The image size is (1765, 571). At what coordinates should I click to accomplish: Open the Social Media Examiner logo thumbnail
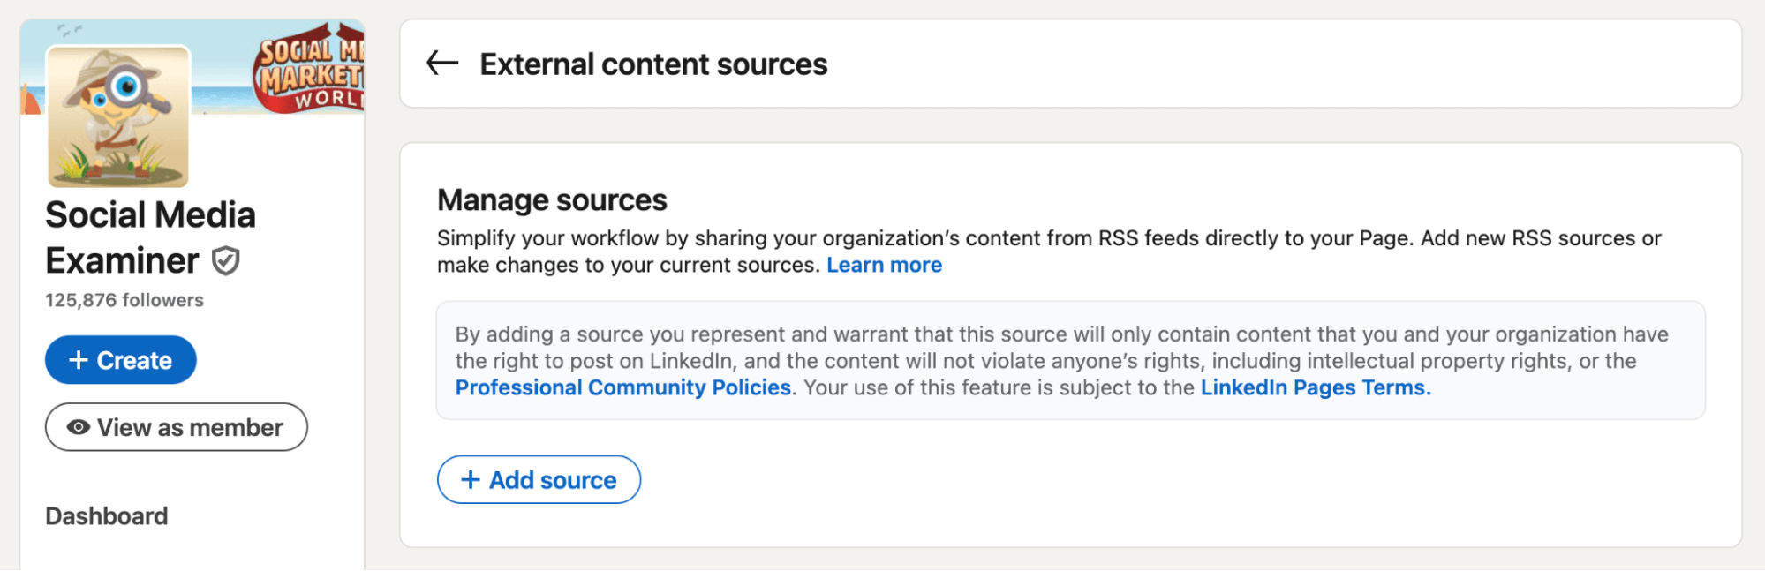118,116
